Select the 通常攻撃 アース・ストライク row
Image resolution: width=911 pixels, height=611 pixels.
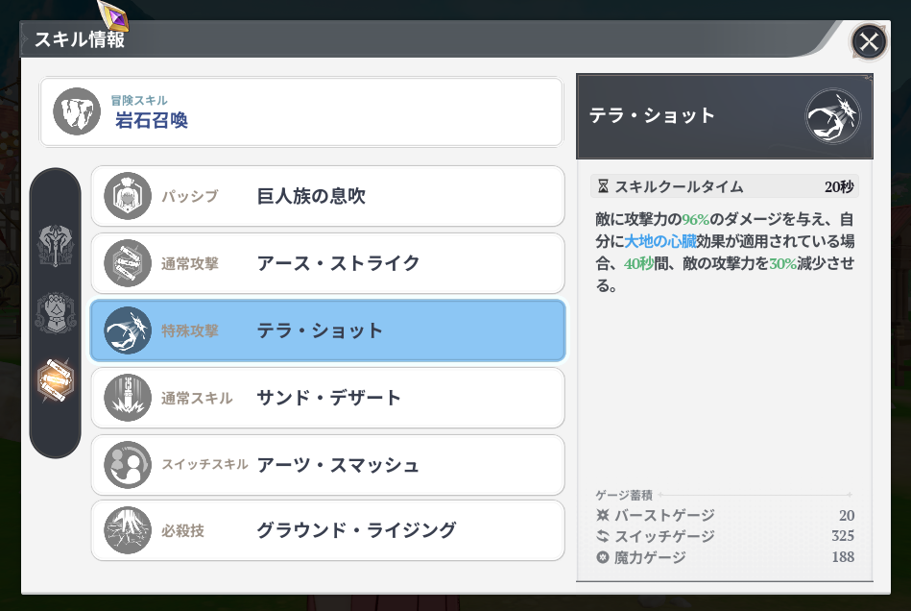coord(327,263)
